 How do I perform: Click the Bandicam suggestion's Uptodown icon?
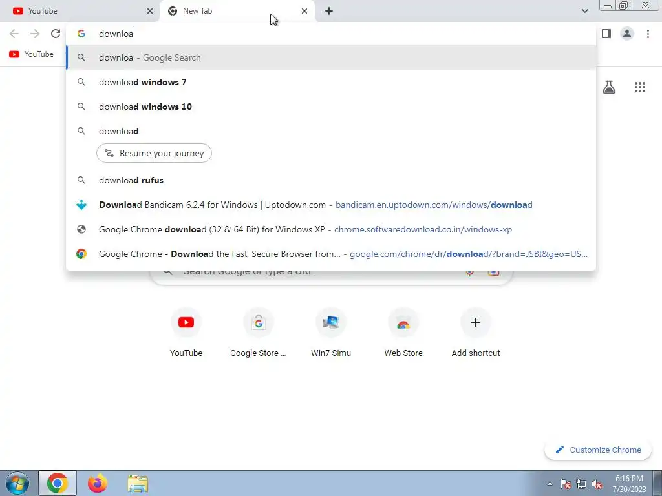coord(81,205)
